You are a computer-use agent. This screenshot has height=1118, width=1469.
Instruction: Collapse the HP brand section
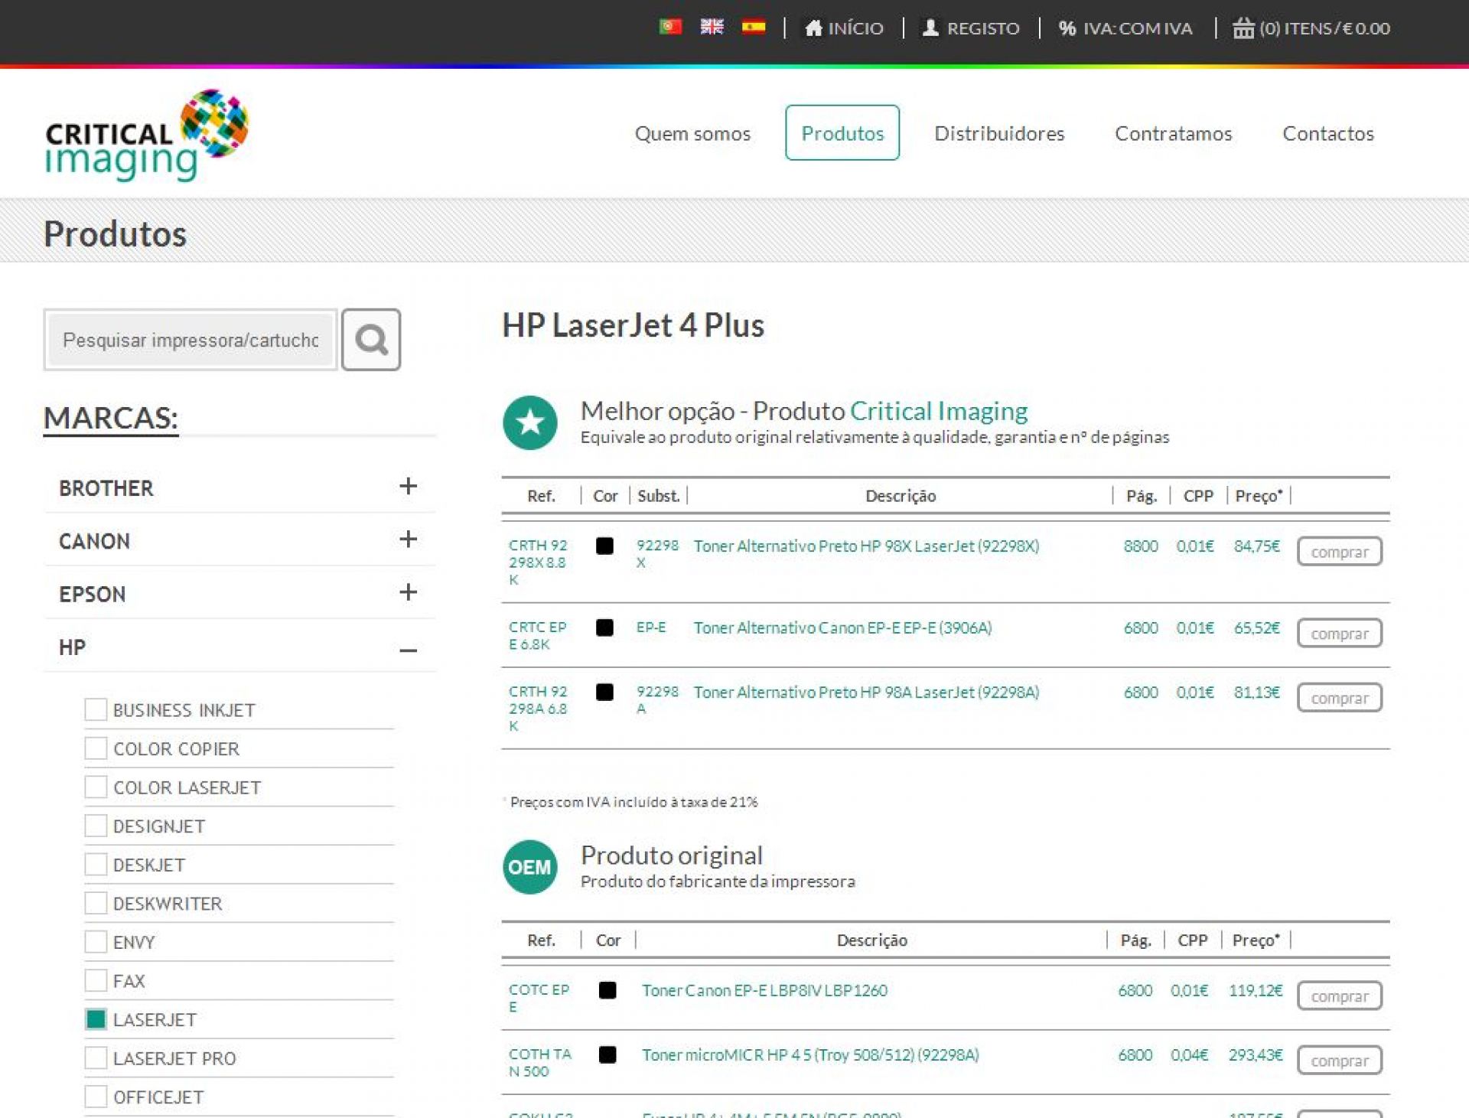[408, 650]
